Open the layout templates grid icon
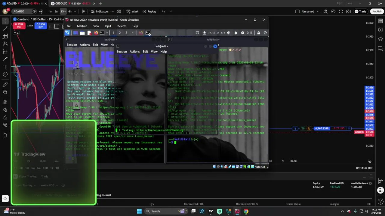The image size is (385, 216). pyautogui.click(x=119, y=11)
